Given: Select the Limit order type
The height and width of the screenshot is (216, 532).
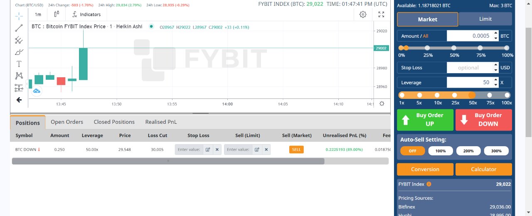Looking at the screenshot, I should [x=485, y=19].
